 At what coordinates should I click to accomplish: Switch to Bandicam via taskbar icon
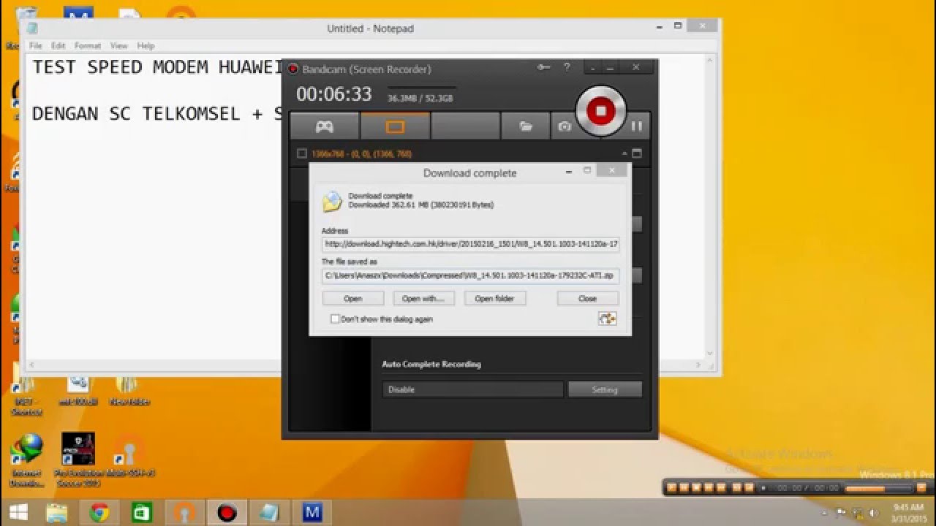coord(227,512)
